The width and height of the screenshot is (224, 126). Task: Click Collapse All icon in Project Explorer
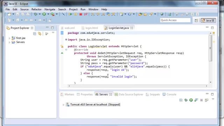(x=35, y=34)
